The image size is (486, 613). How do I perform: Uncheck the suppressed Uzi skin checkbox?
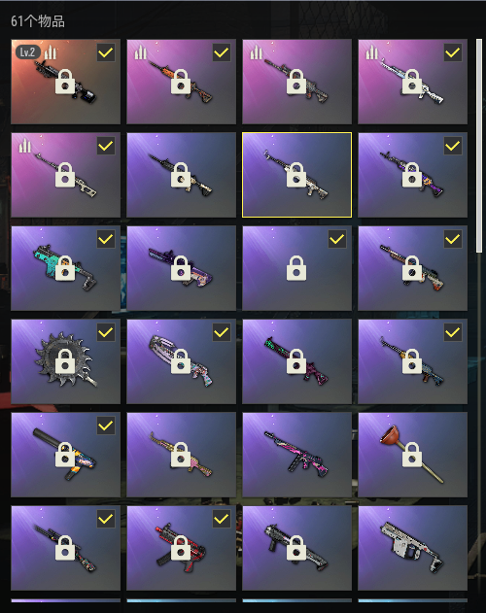tap(106, 426)
